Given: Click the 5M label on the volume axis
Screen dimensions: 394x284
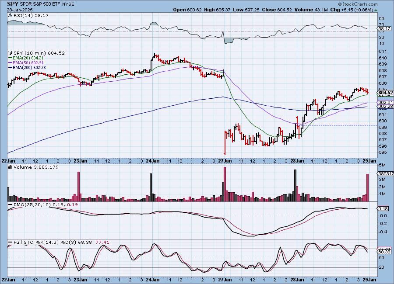Looking at the screenshot, I should click(x=382, y=165).
